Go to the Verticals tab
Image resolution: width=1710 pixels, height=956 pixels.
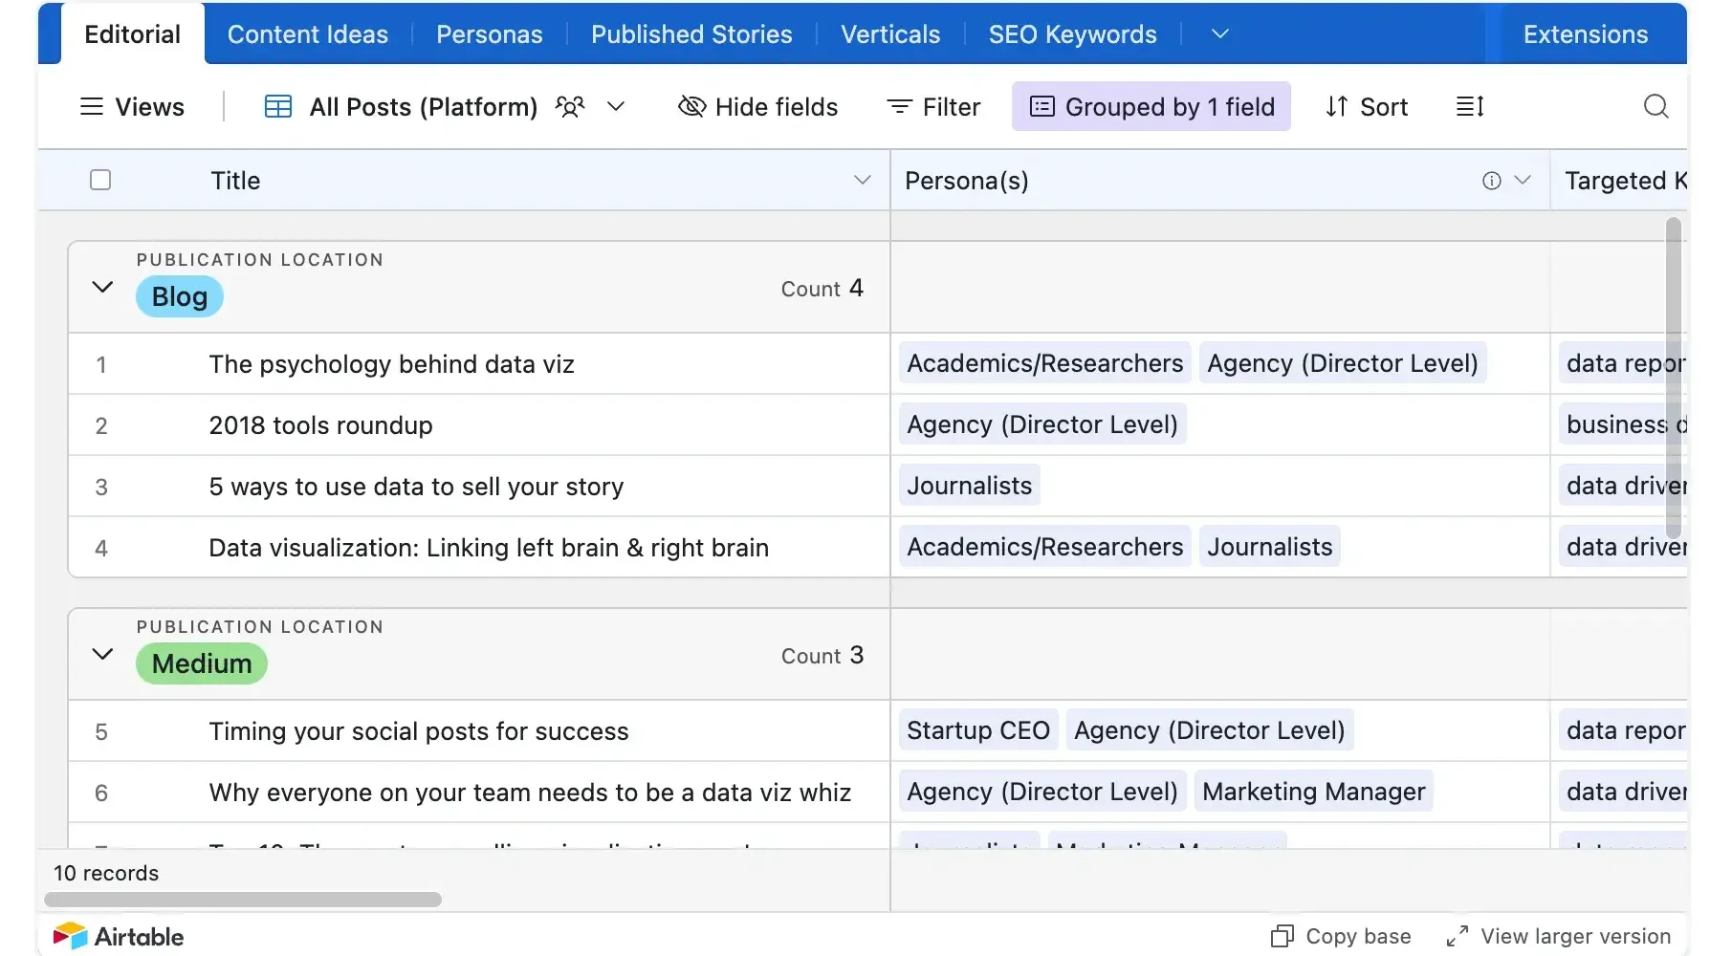click(890, 33)
